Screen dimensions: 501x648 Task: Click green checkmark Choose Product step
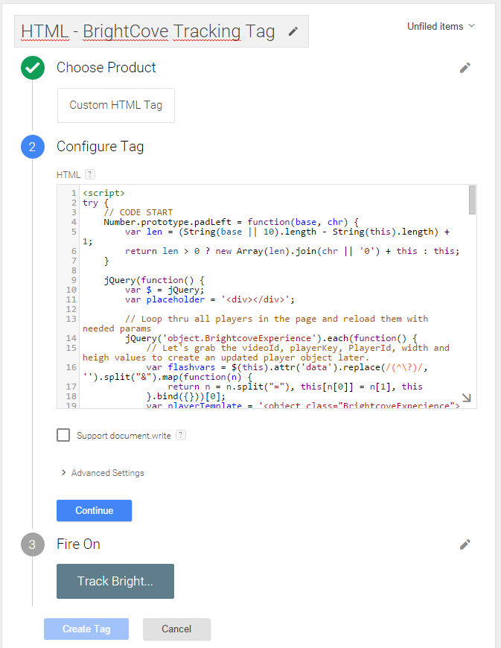33,68
